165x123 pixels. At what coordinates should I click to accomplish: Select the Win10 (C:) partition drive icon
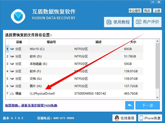tap(12, 49)
